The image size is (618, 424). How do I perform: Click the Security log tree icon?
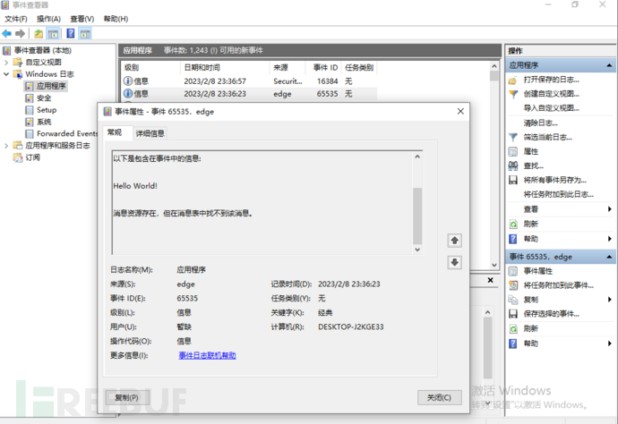30,98
